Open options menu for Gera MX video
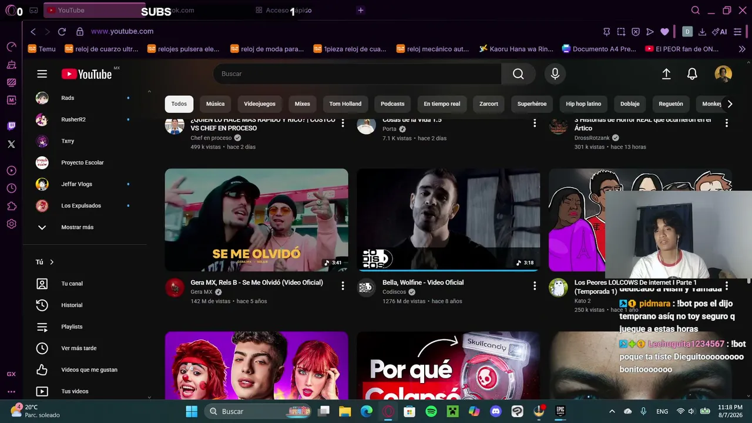This screenshot has width=752, height=423. [343, 286]
